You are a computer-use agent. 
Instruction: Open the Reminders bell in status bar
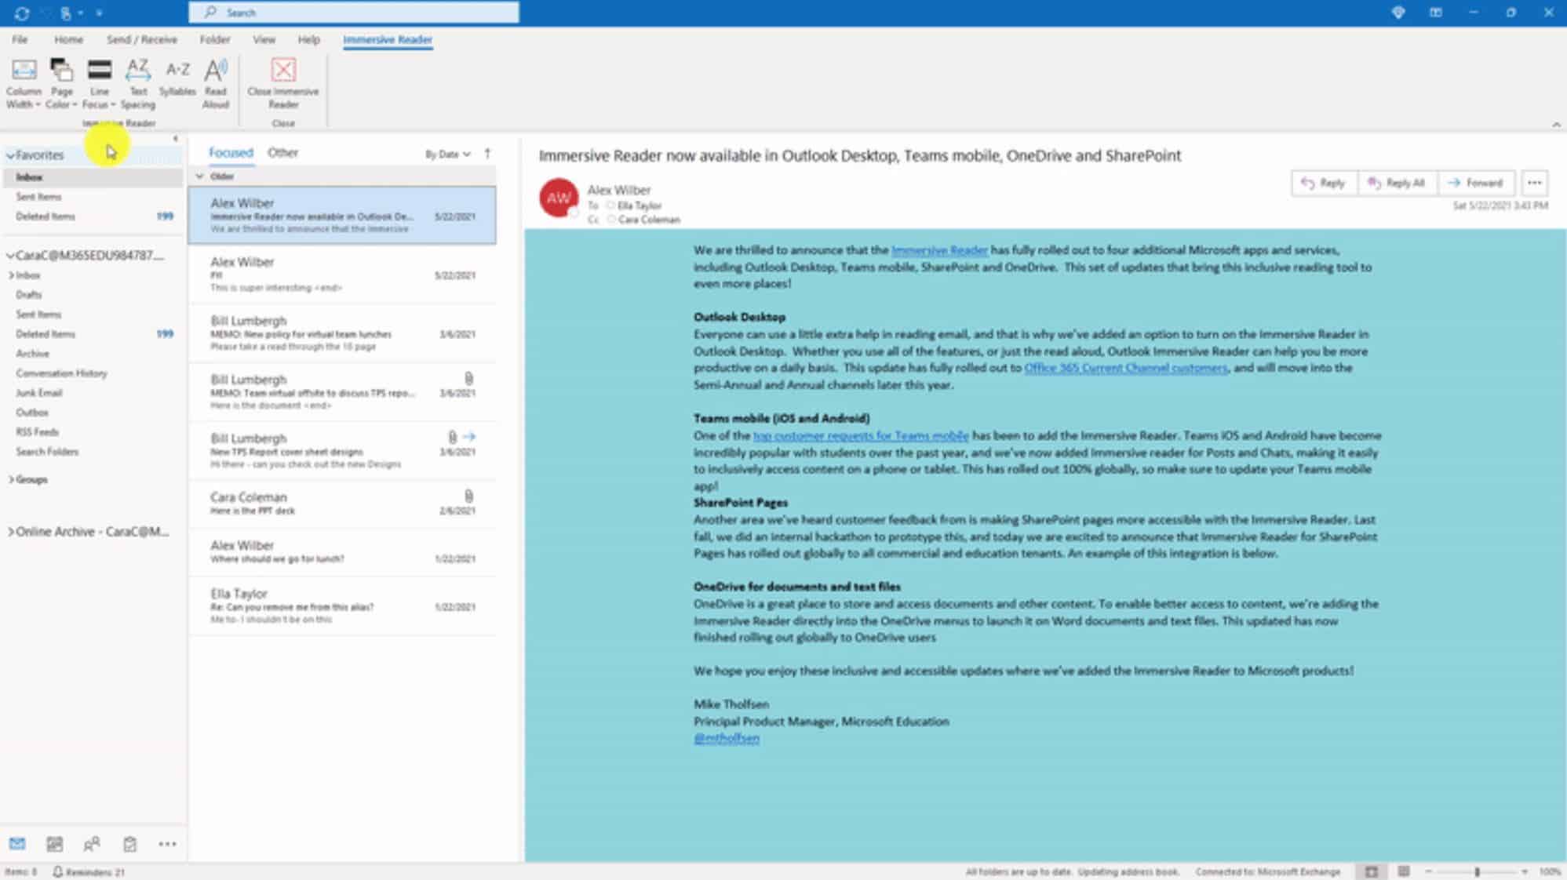tap(57, 871)
